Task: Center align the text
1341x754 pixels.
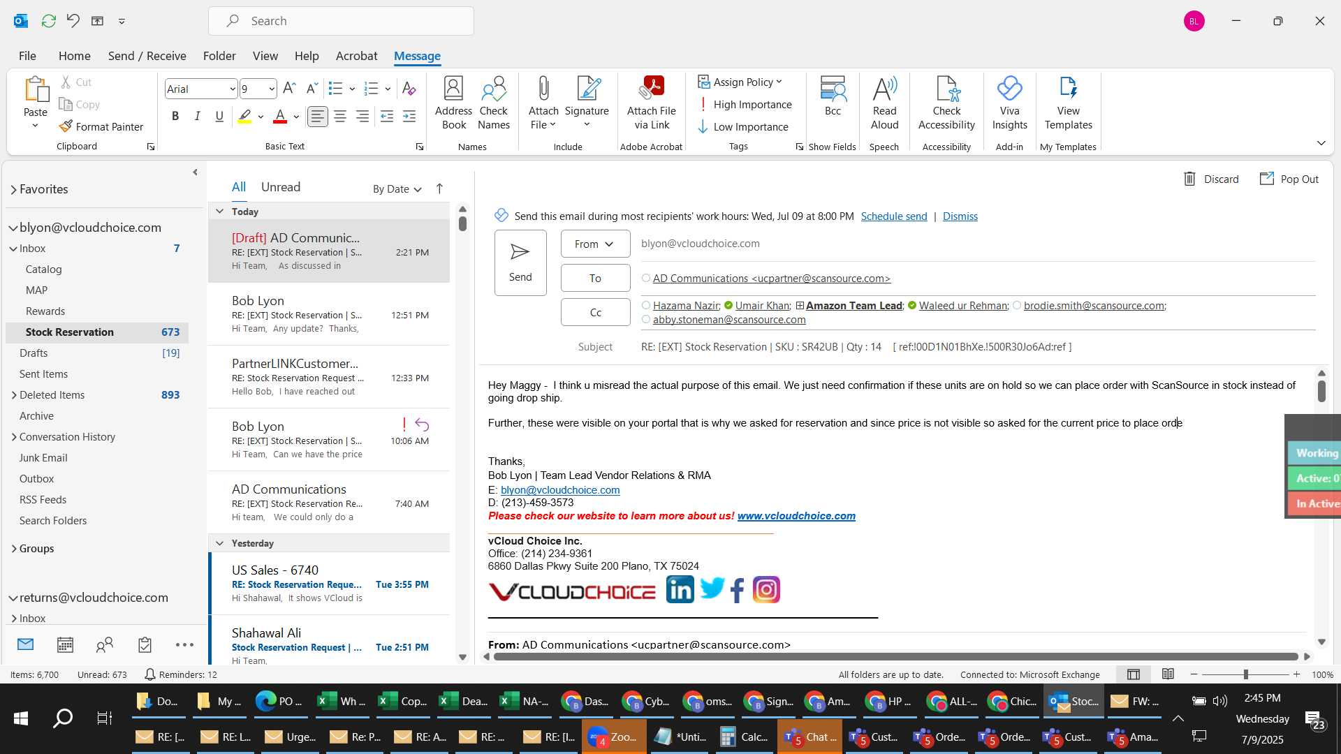Action: [340, 117]
